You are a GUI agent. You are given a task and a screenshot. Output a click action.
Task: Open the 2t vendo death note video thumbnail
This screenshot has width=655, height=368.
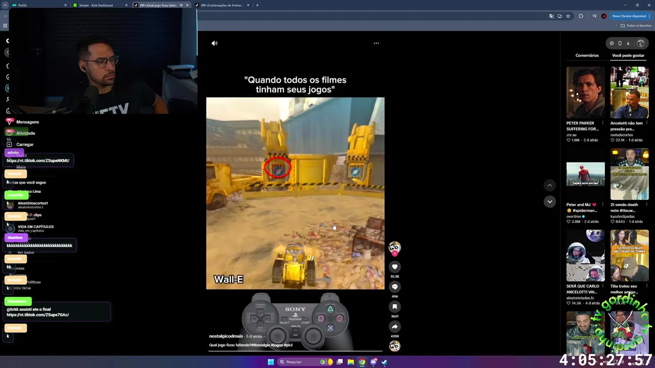point(629,174)
